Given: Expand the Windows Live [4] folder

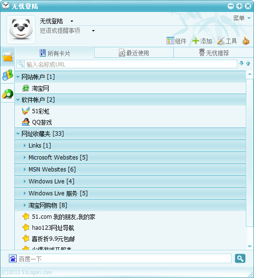Looking at the screenshot, I should tap(25, 181).
